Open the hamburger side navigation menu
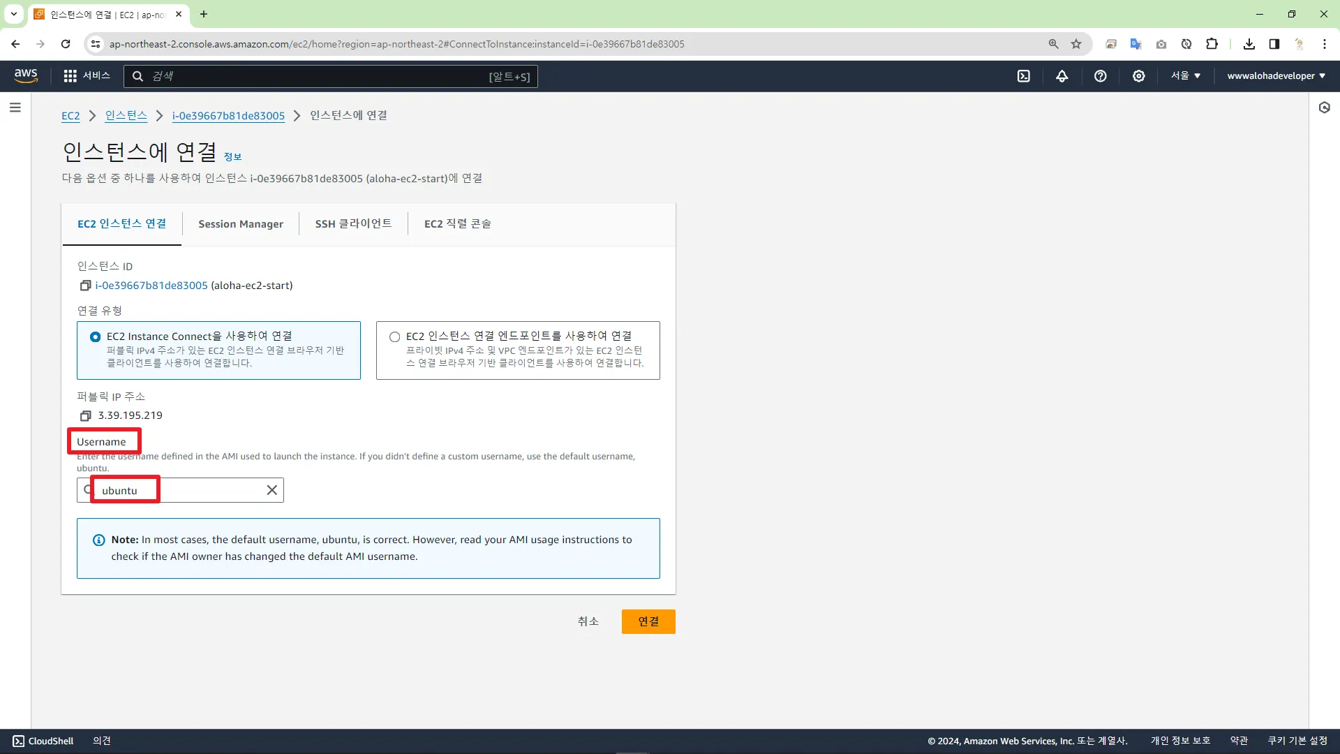This screenshot has width=1340, height=754. coord(15,108)
